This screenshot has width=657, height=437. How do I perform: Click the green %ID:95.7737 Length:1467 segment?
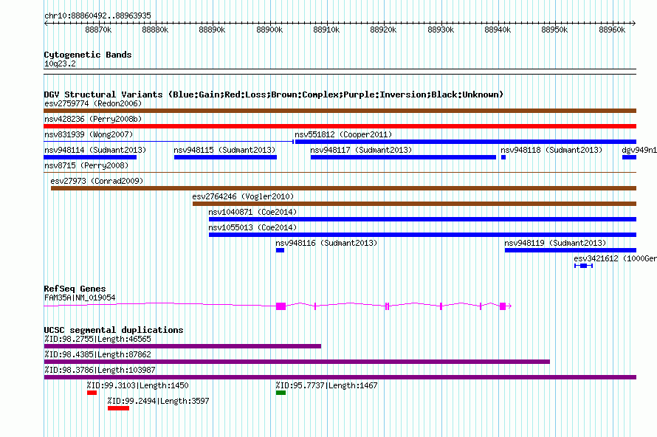[x=281, y=393]
